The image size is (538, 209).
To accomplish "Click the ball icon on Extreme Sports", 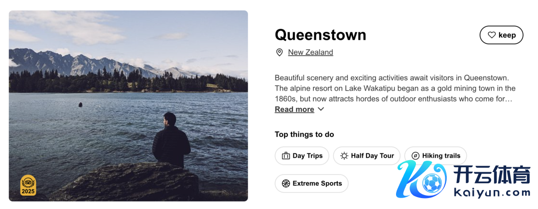I will click(286, 184).
